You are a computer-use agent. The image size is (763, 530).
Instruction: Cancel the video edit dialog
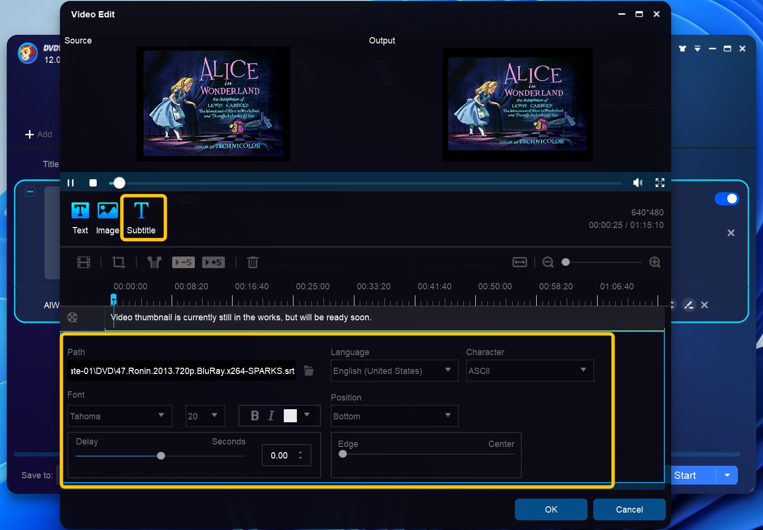tap(630, 509)
